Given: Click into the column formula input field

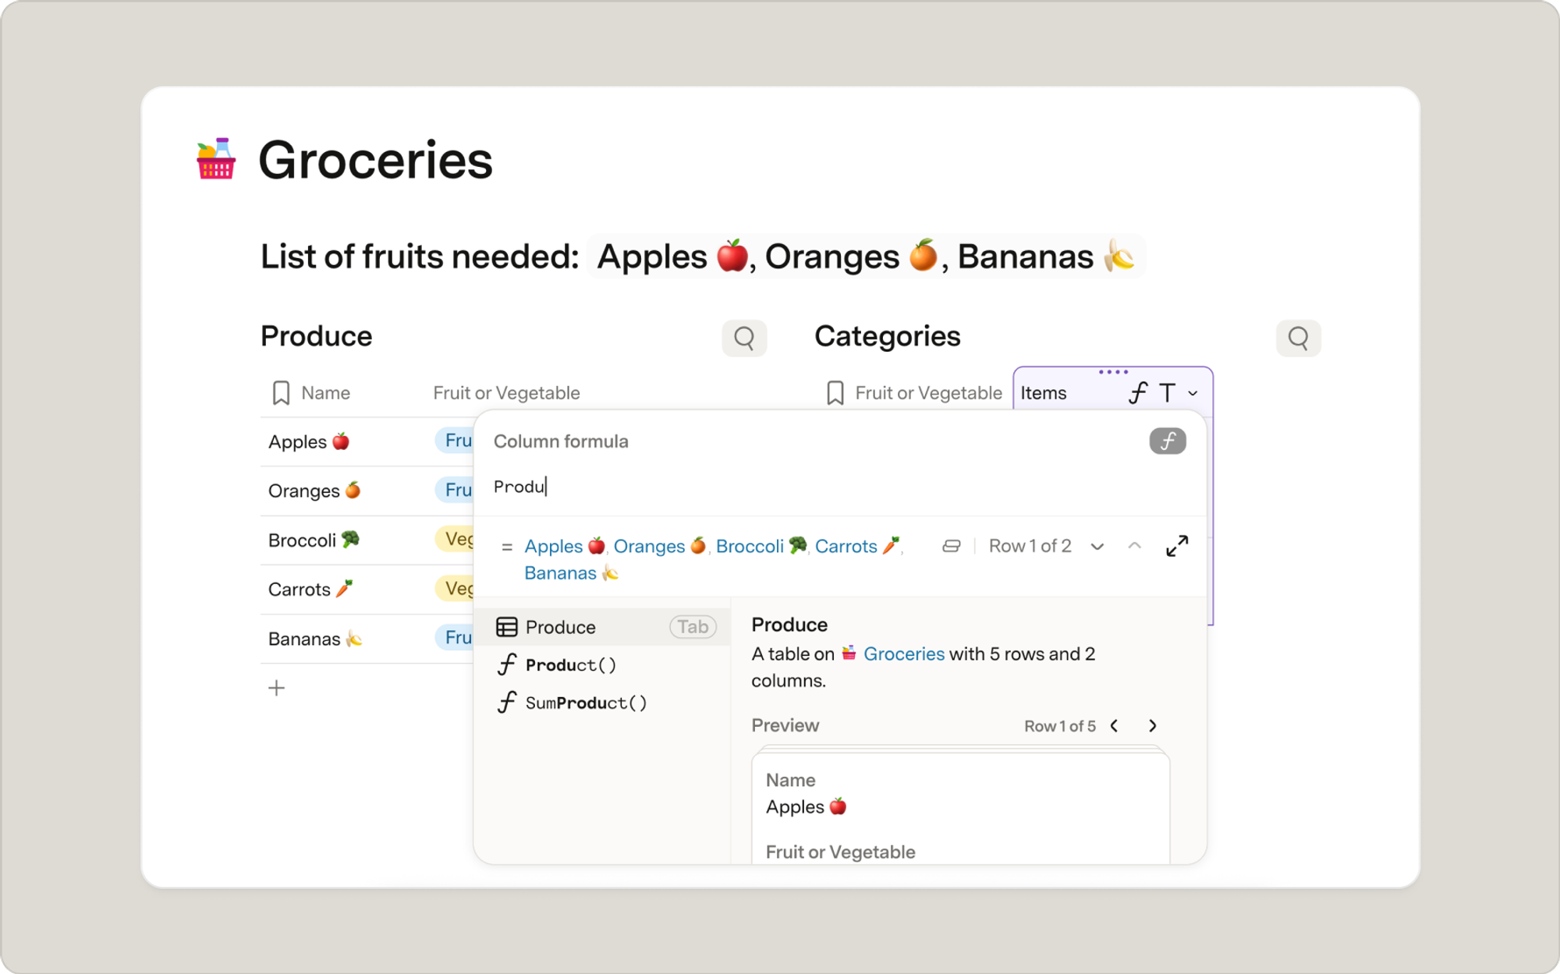Looking at the screenshot, I should pos(839,487).
